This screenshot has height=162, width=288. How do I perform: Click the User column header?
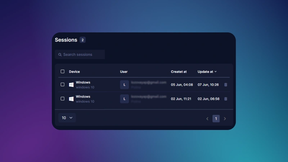124,72
